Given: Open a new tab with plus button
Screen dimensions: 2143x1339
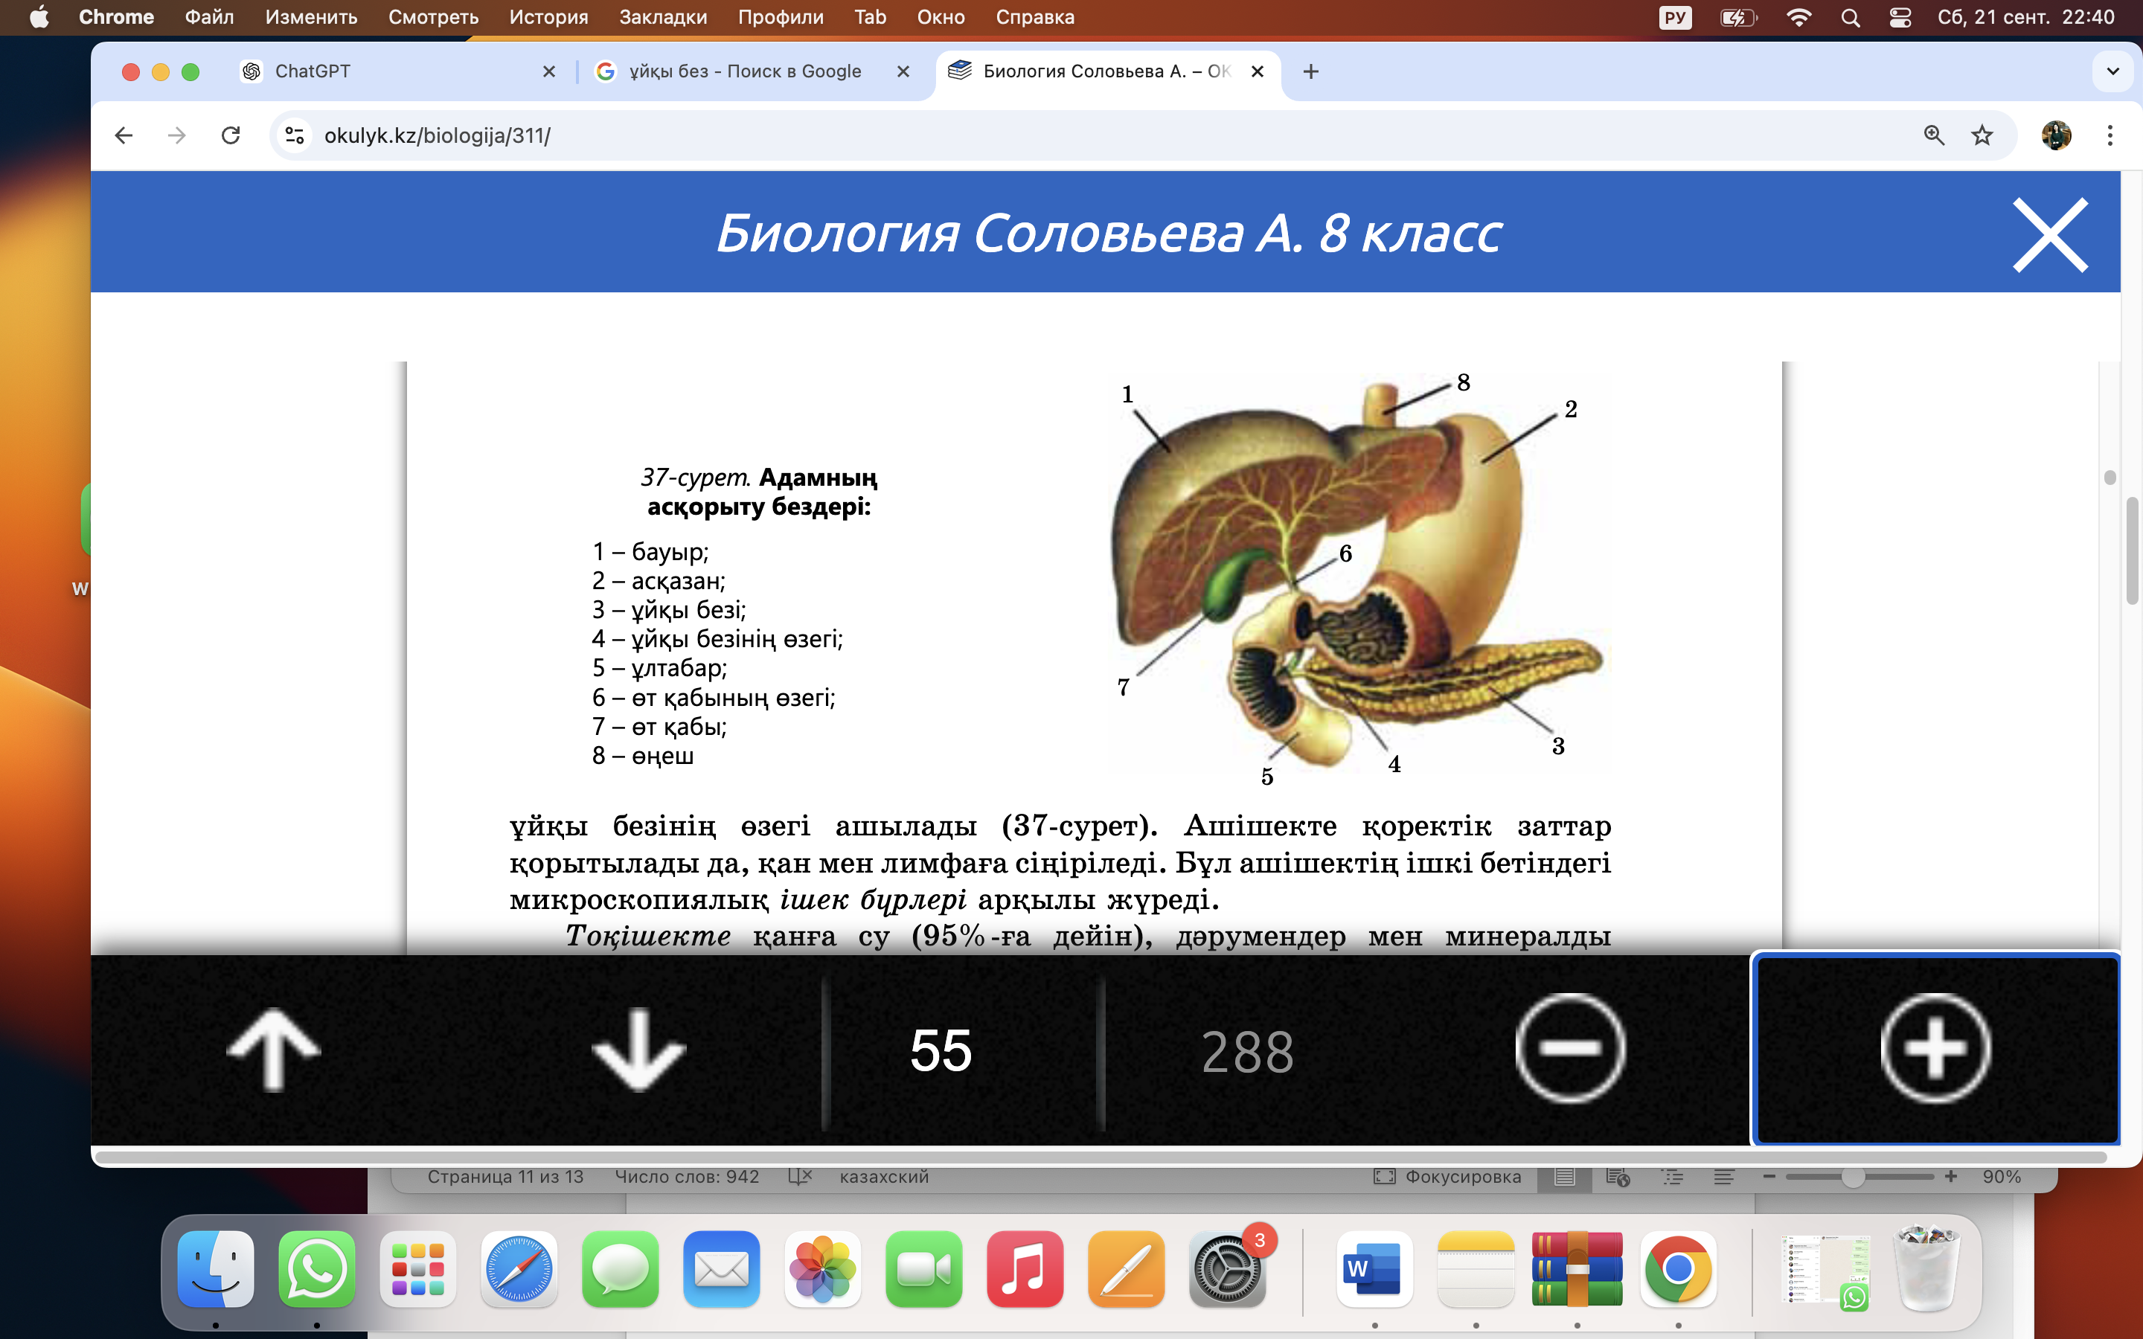Looking at the screenshot, I should [1310, 71].
